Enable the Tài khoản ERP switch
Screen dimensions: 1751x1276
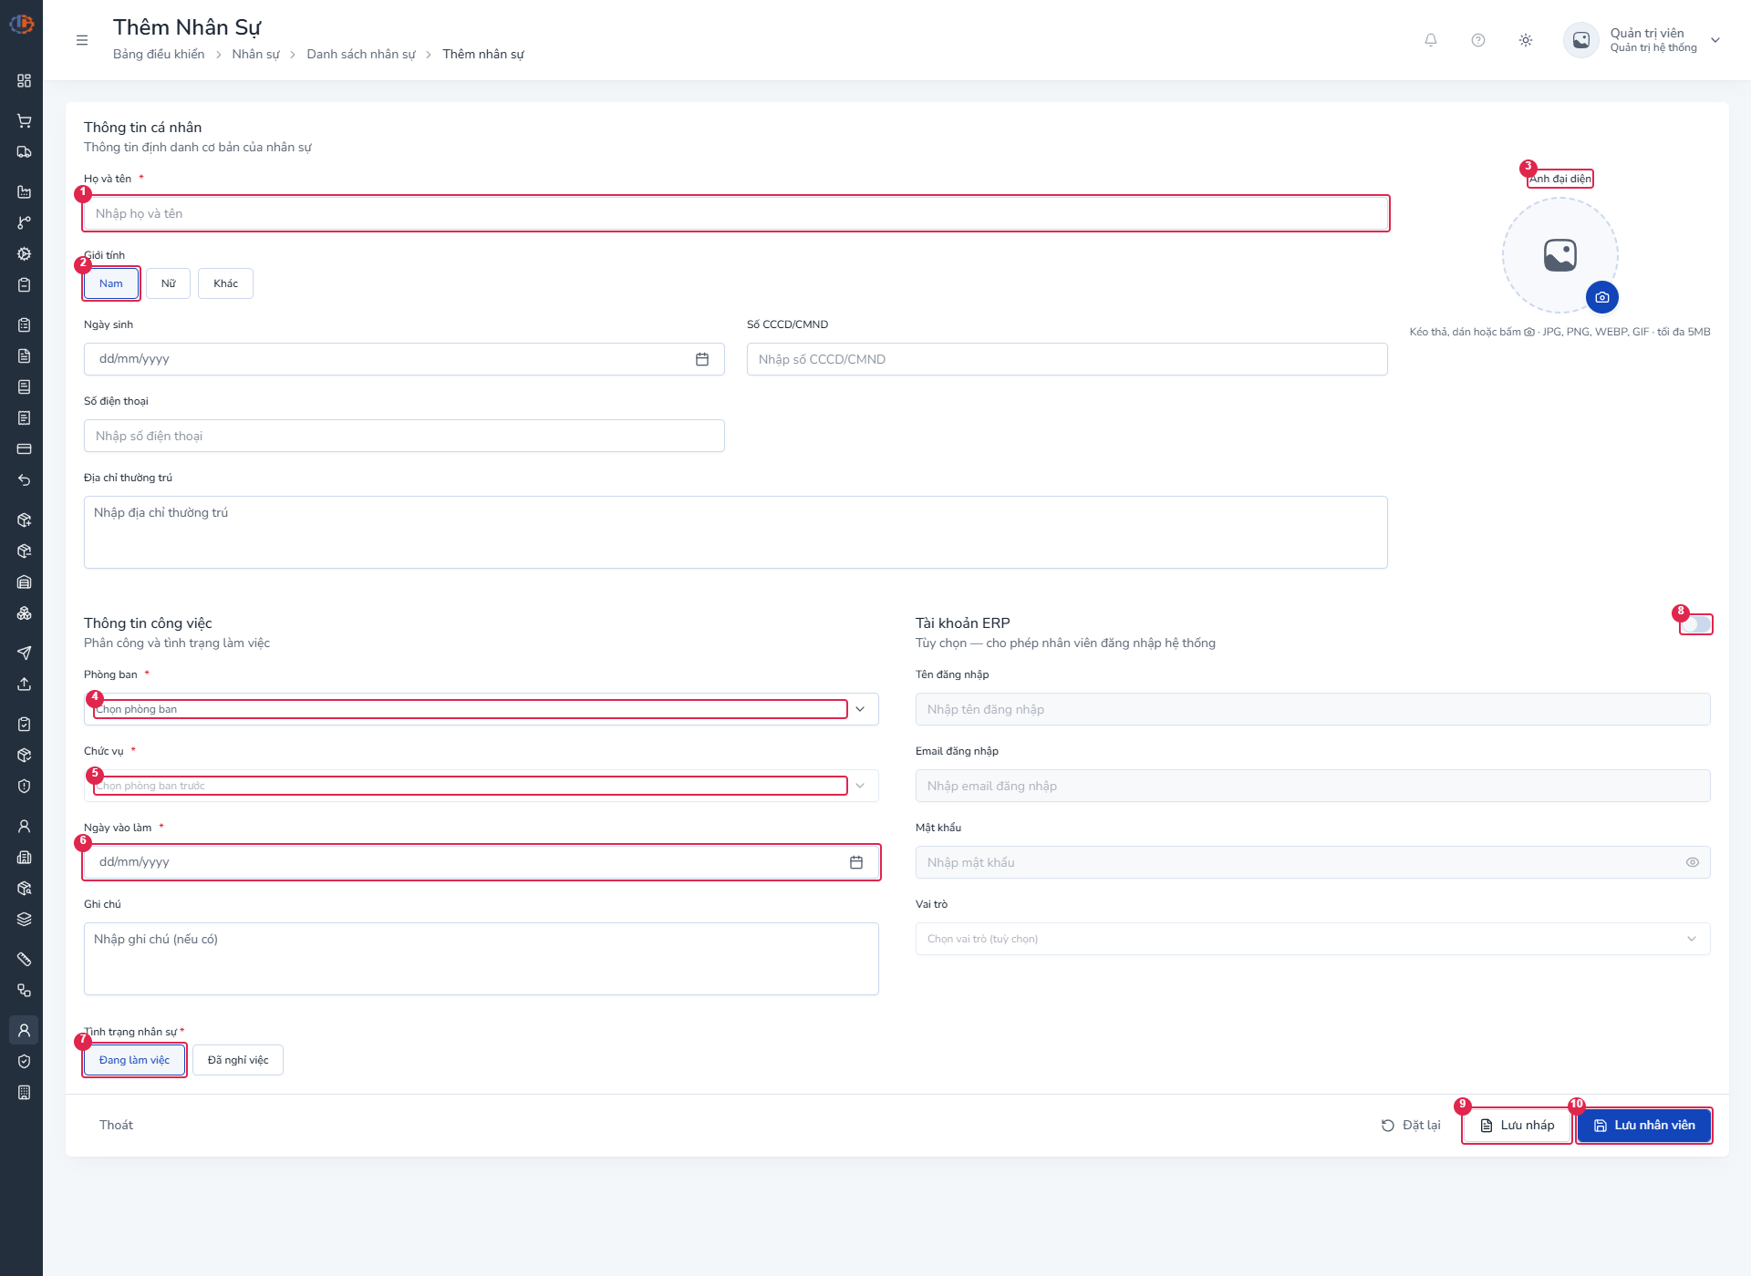tap(1696, 624)
